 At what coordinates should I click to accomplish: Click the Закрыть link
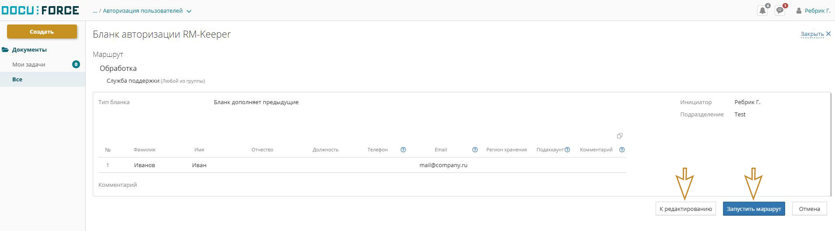[812, 34]
